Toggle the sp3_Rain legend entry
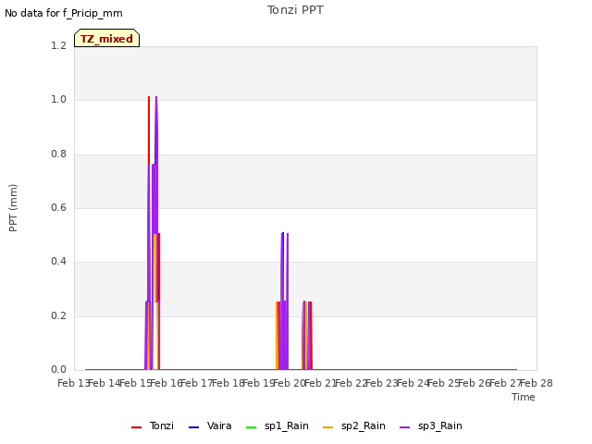 [431, 425]
